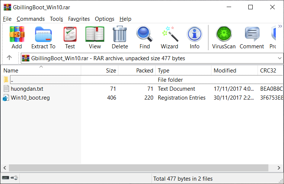Open the Commands menu
Screen dimensions: 284x184
(x=31, y=19)
